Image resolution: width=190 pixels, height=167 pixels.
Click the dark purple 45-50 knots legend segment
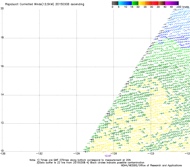(x=175, y=3)
